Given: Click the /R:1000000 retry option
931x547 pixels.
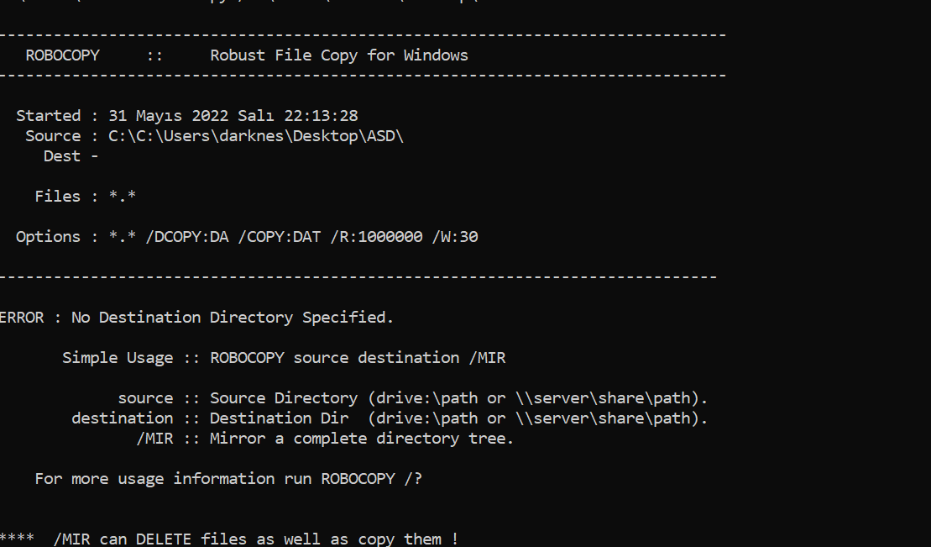Looking at the screenshot, I should click(x=376, y=237).
